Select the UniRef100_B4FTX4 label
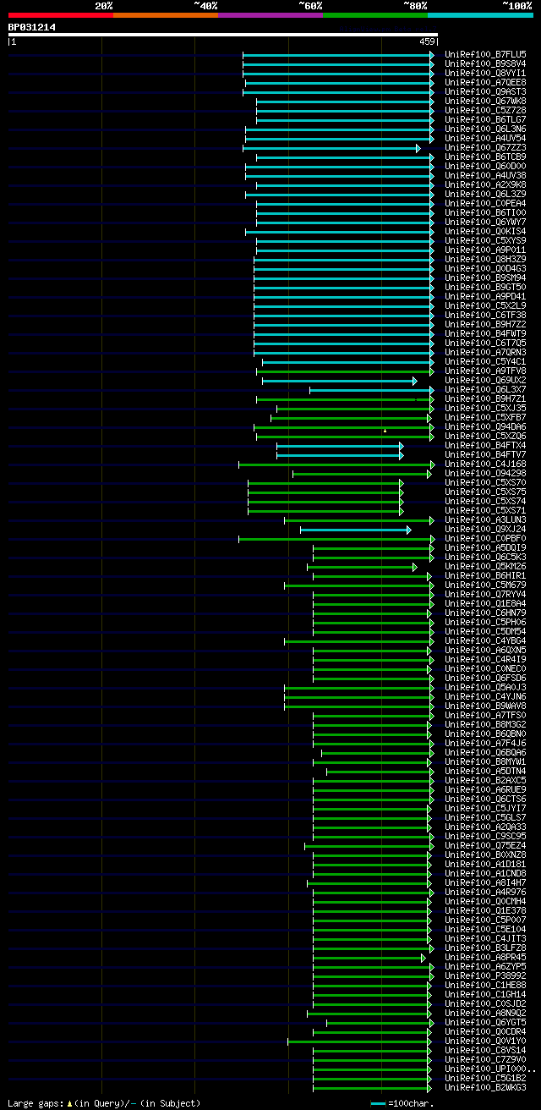541x1110 pixels. click(485, 445)
